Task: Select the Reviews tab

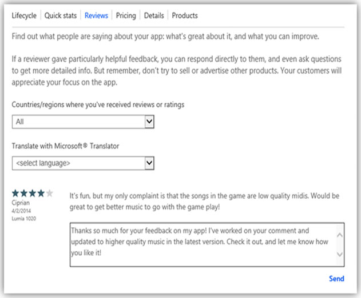Action: (x=96, y=15)
